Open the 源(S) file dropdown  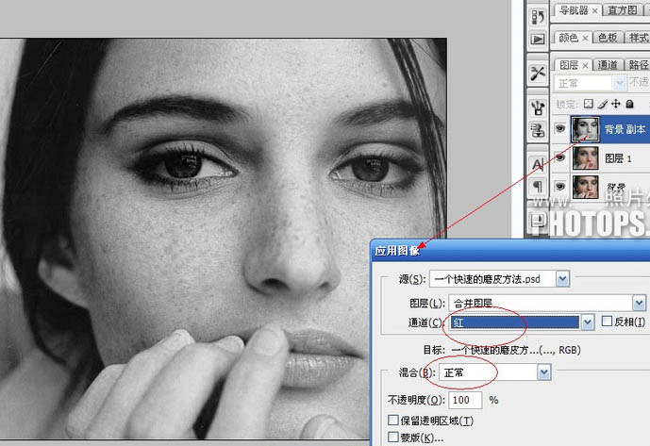562,279
